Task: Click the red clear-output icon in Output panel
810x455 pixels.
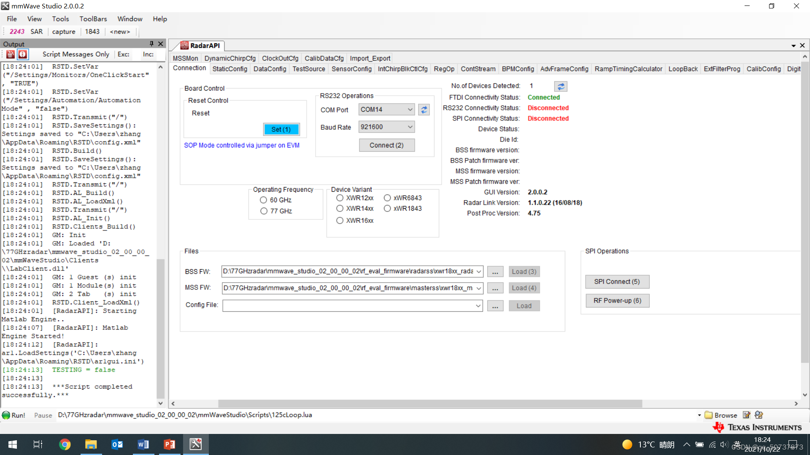Action: pyautogui.click(x=10, y=54)
